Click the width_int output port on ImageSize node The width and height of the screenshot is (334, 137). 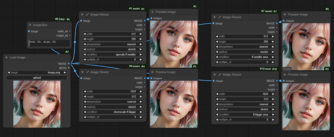[70, 31]
